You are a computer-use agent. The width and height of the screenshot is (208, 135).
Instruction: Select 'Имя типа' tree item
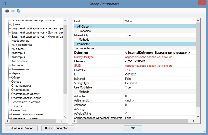(18, 49)
